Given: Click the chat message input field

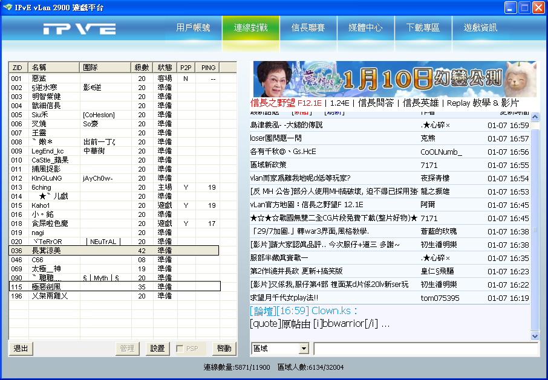Looking at the screenshot, I should 425,349.
